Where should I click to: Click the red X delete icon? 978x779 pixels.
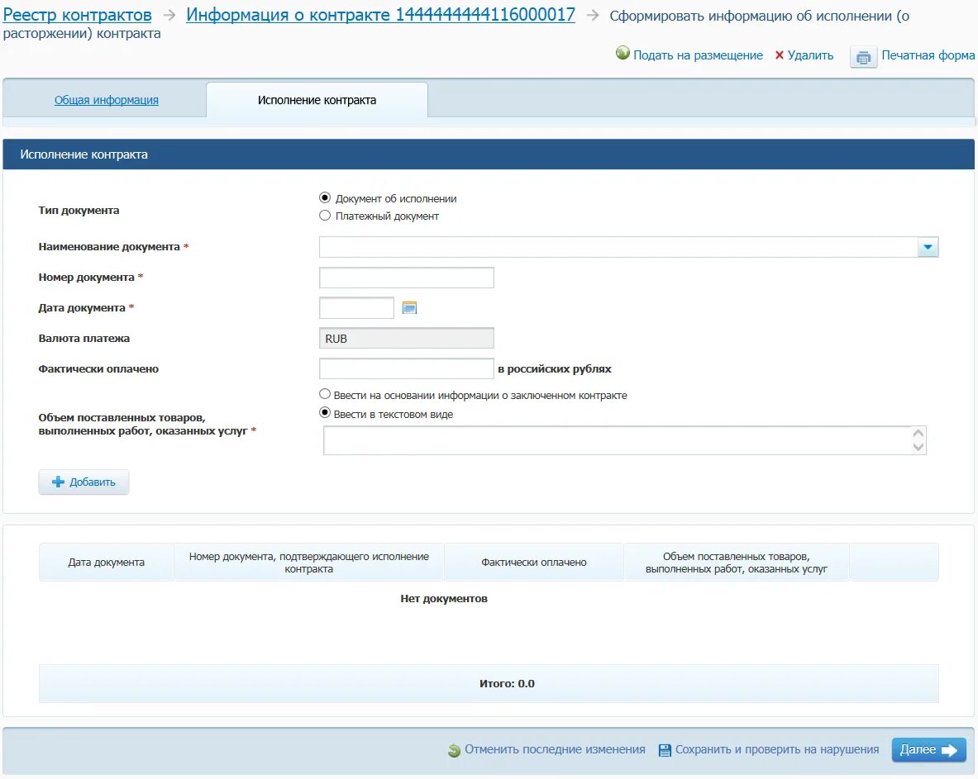779,55
